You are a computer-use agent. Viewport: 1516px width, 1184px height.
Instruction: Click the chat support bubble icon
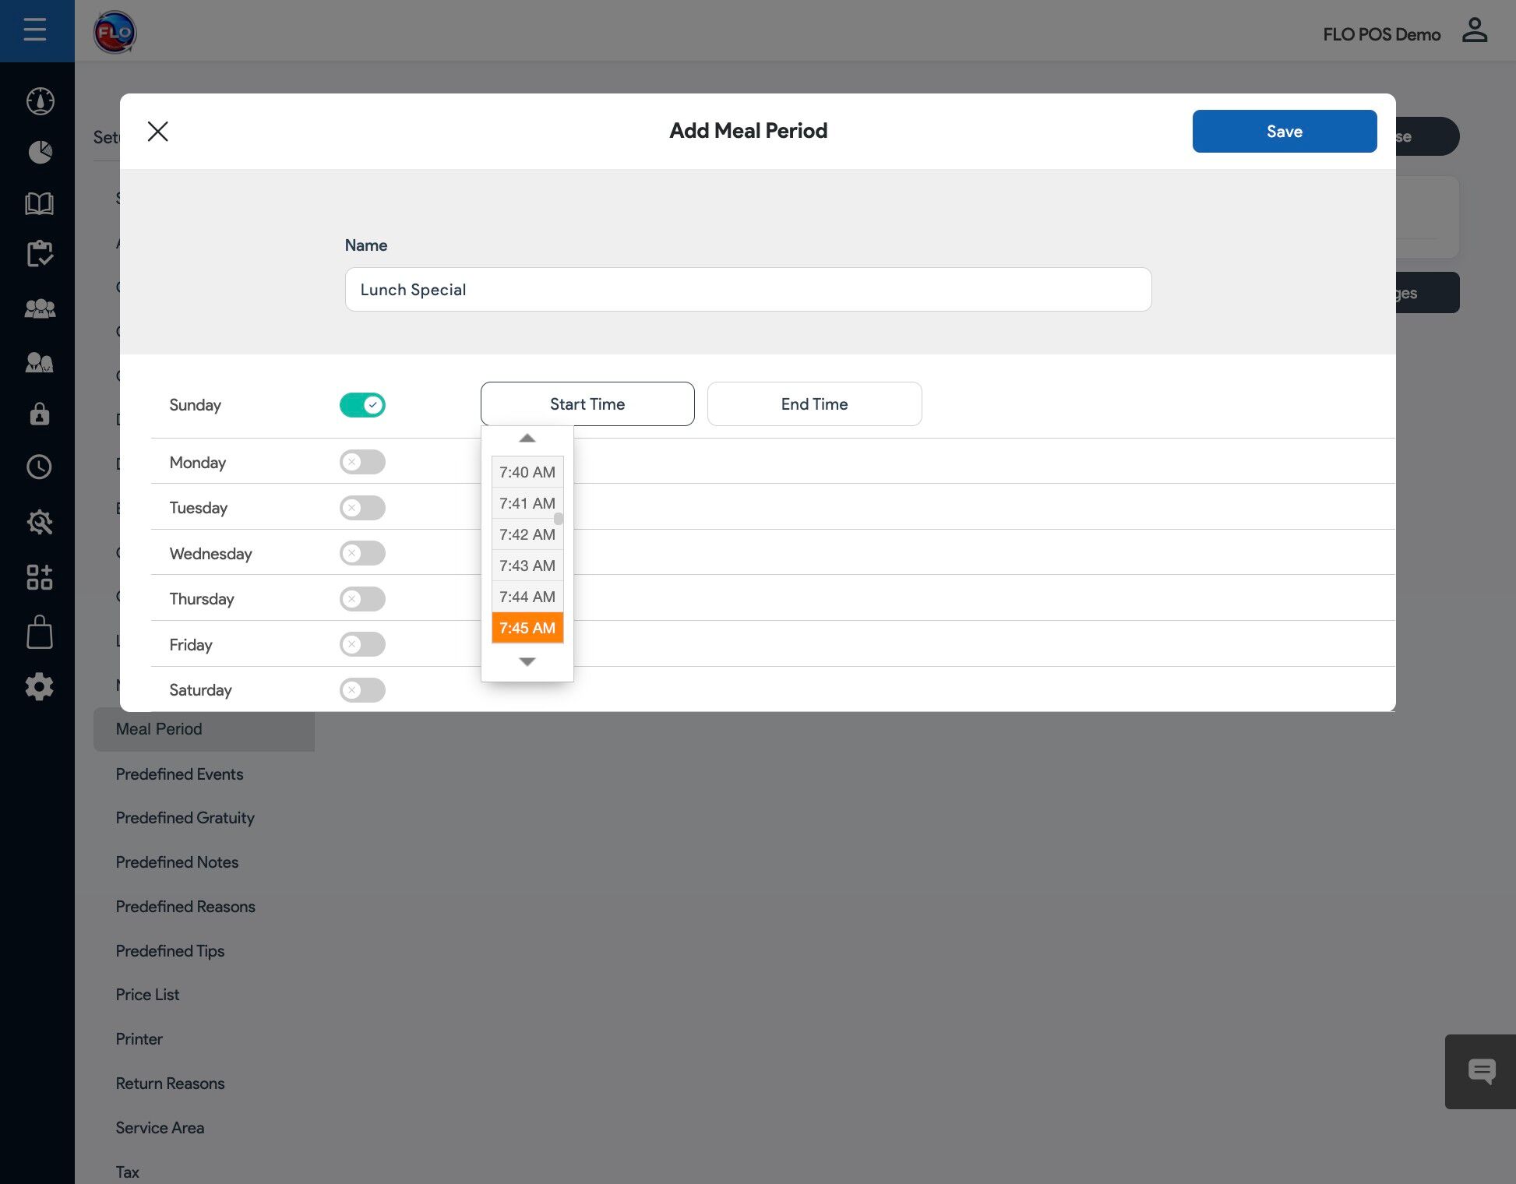pos(1481,1071)
